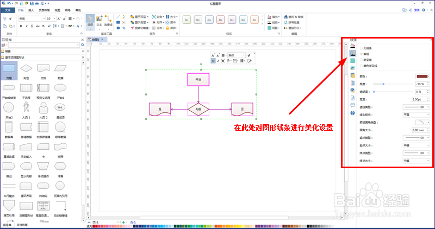435x229 pixels.
Task: Open the 终点类型 end type dropdown
Action: click(416, 153)
